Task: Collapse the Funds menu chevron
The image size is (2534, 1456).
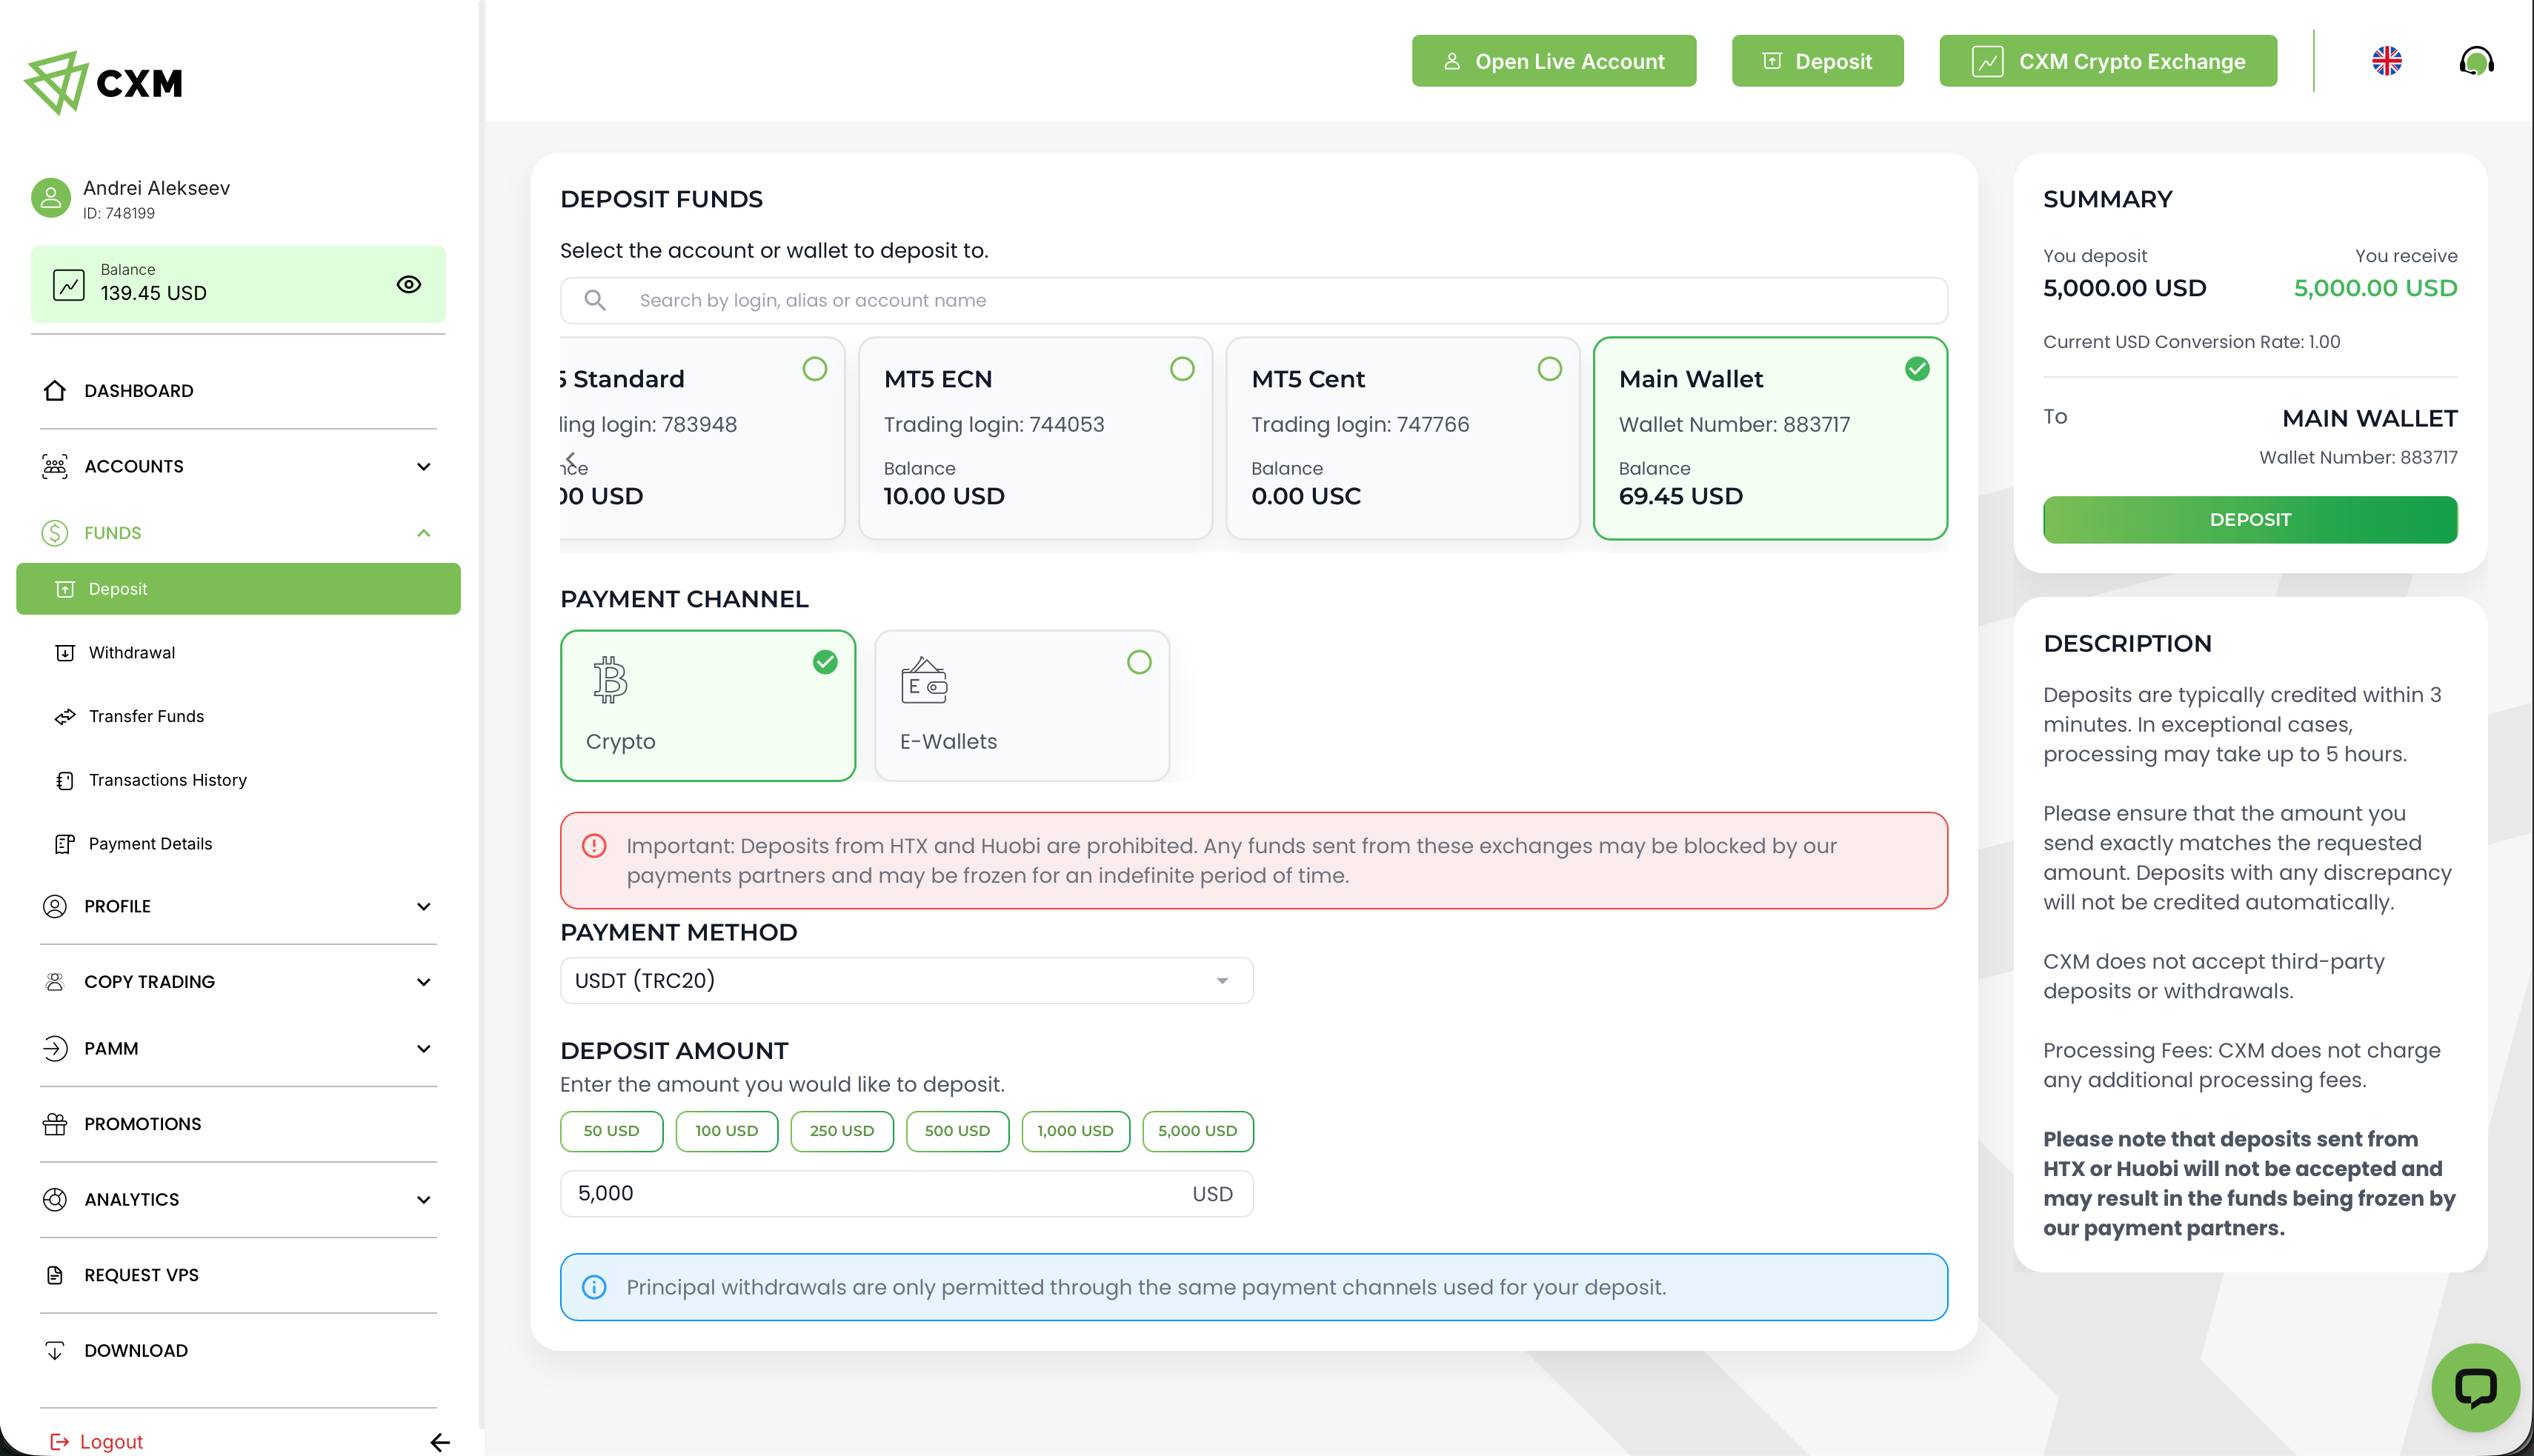Action: click(423, 533)
